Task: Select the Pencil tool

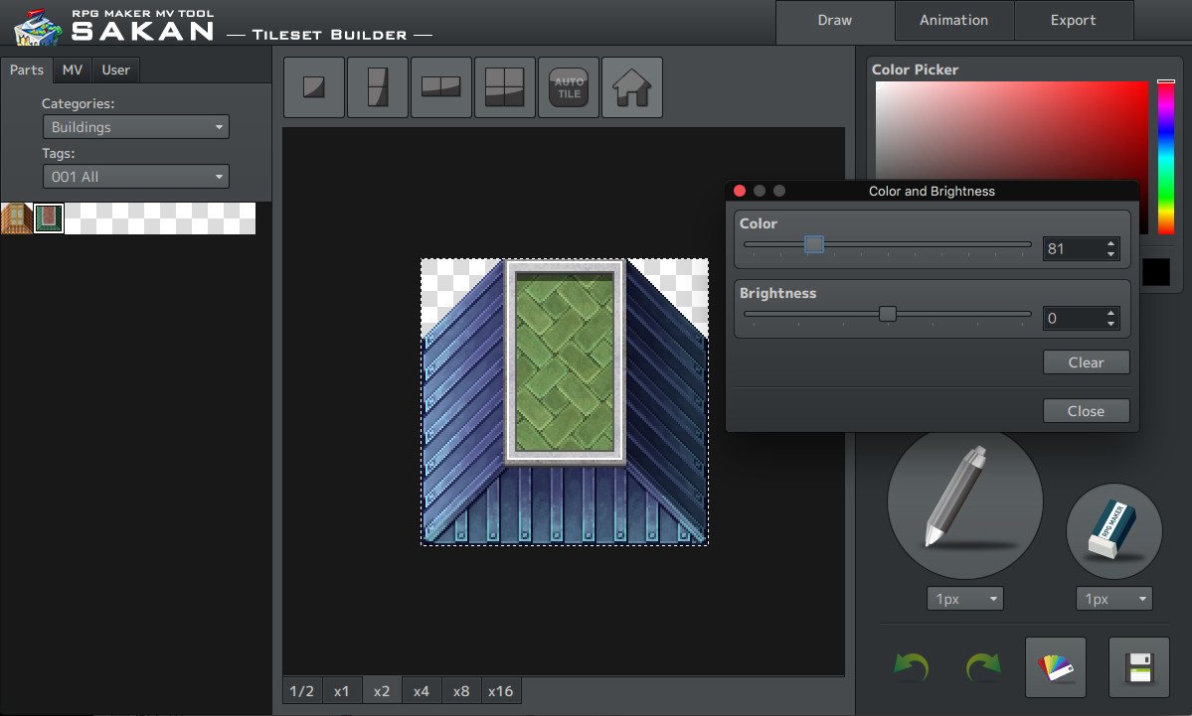Action: [x=963, y=501]
